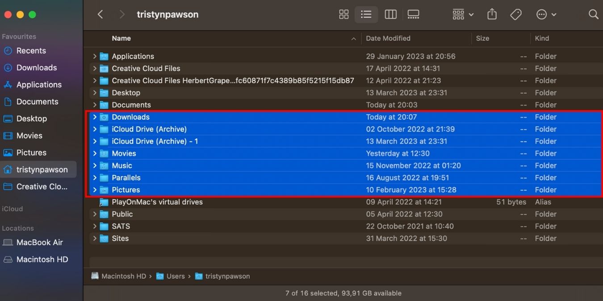Open Users in the path bar

[176, 276]
